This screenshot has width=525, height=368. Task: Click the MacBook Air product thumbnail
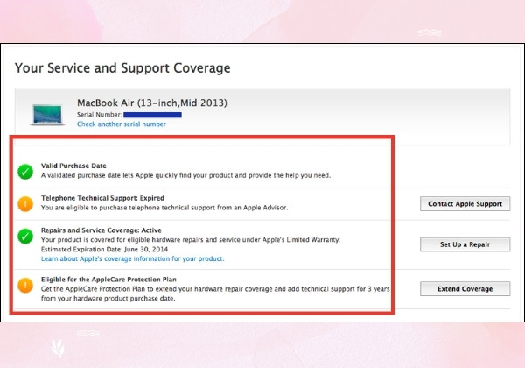point(47,115)
